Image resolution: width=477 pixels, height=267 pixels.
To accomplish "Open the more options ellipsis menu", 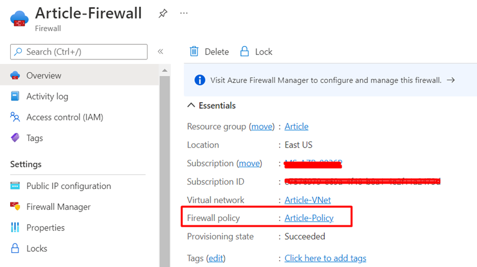I will pyautogui.click(x=184, y=13).
